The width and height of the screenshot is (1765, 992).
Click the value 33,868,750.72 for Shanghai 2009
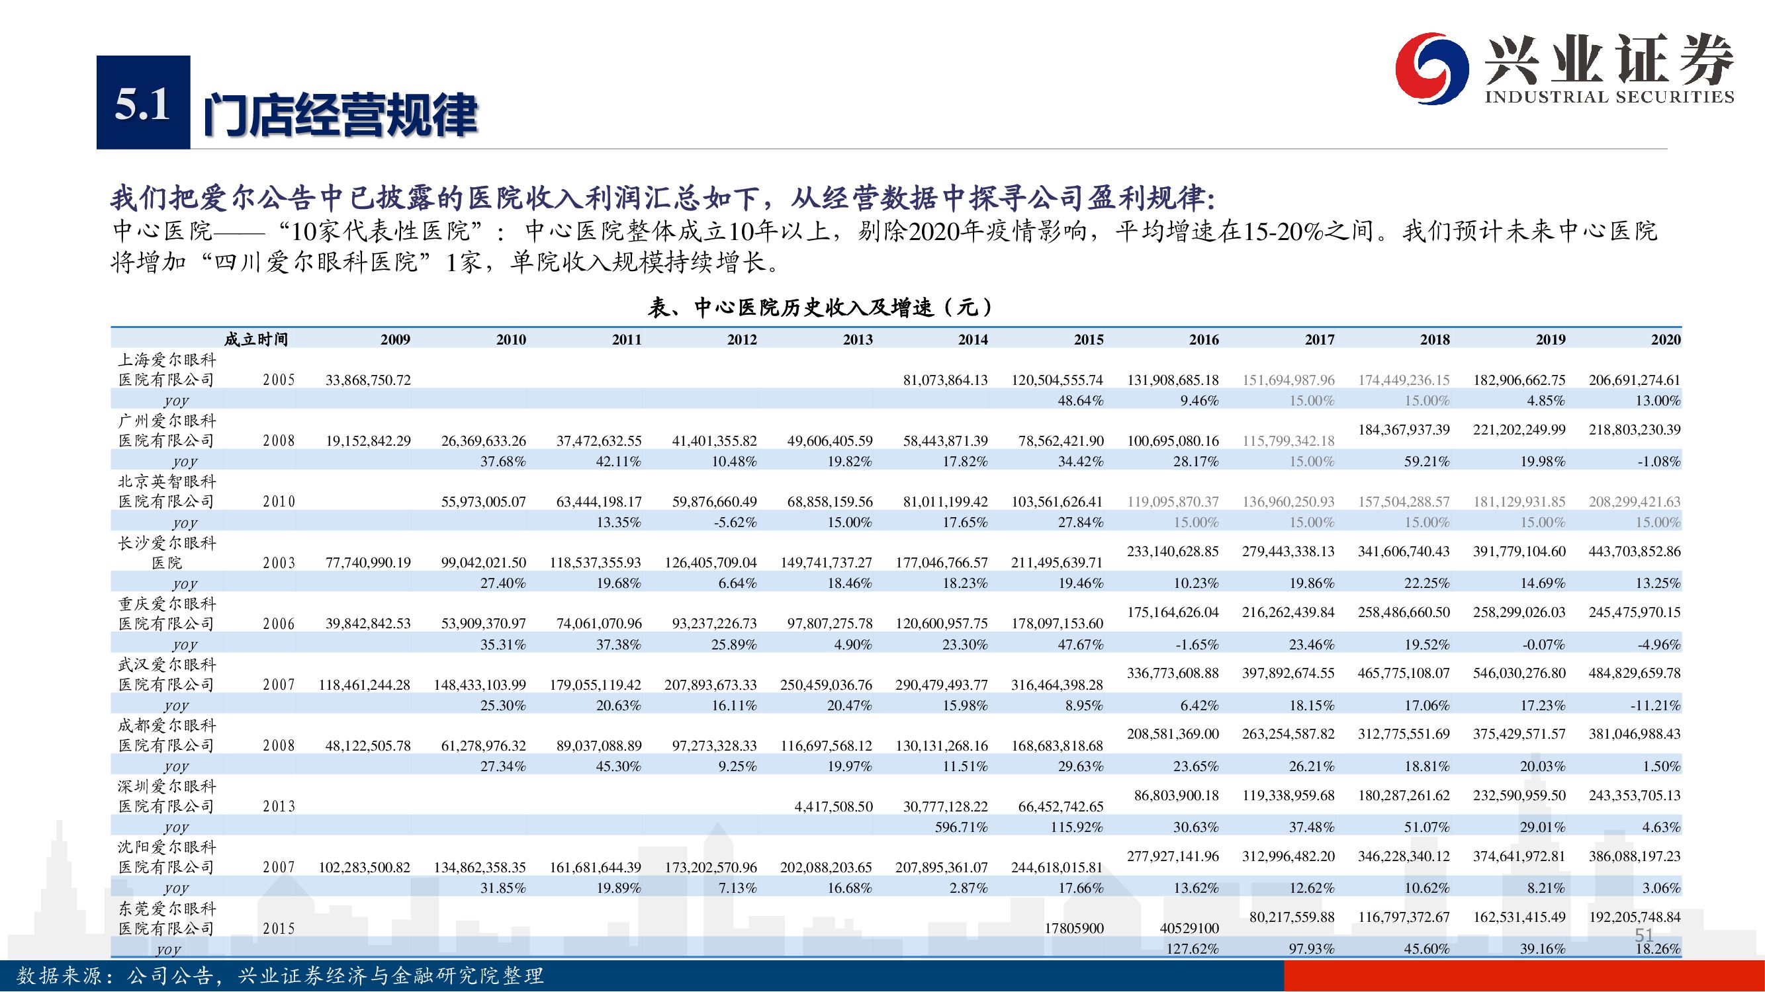(x=368, y=380)
